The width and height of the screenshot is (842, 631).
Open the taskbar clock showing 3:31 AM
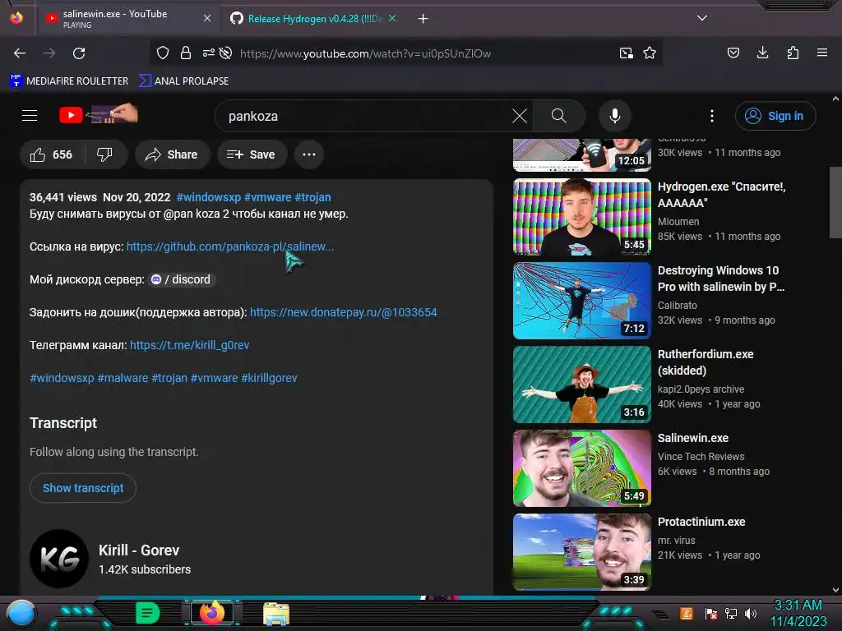tap(798, 613)
